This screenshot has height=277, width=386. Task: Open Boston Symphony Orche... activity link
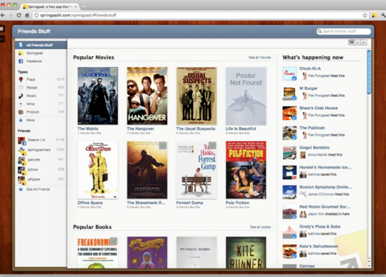pos(326,187)
